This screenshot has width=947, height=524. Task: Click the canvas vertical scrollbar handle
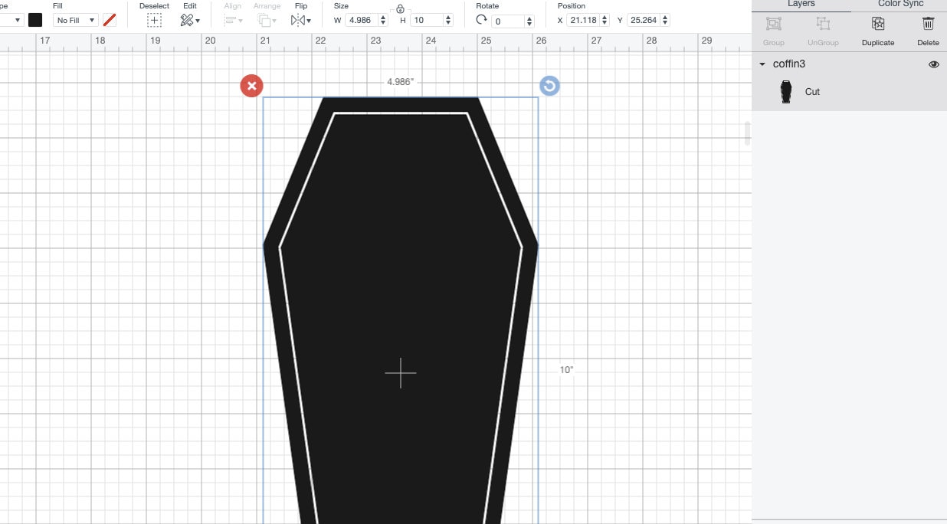[747, 133]
